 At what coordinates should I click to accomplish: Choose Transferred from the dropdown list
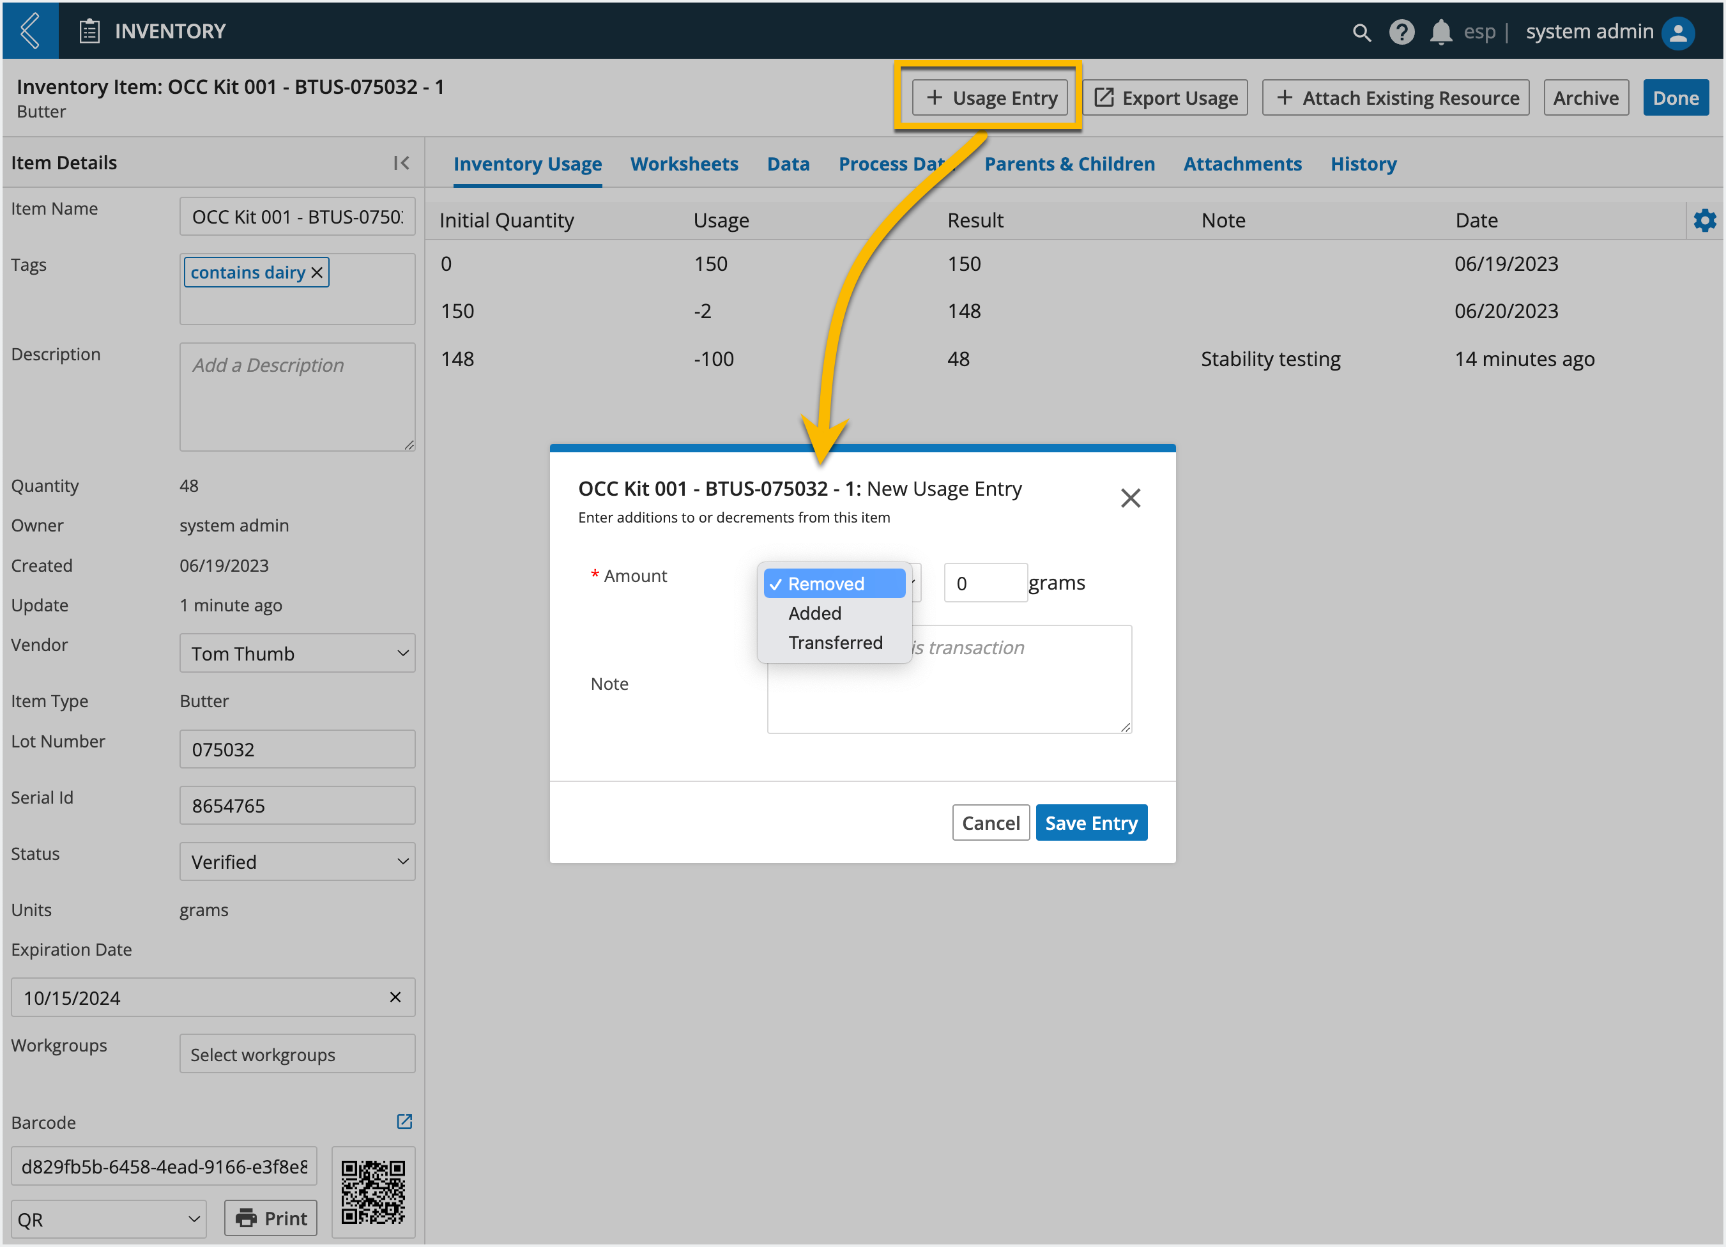(x=835, y=643)
